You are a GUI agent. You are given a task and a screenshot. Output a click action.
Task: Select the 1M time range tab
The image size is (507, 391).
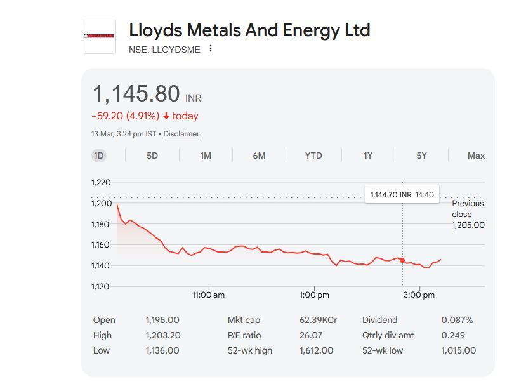coord(206,156)
